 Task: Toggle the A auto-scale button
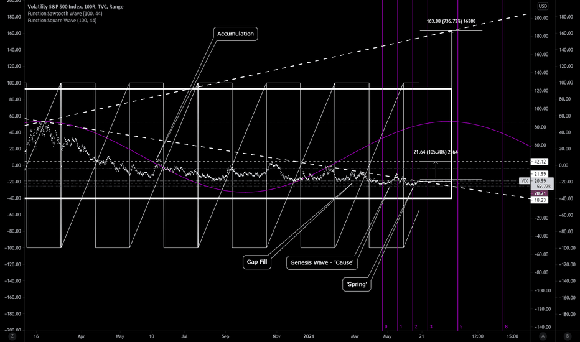(543, 336)
